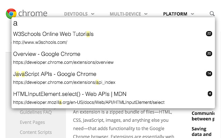
Task: Click the 14 visit count badge
Action: tap(209, 73)
